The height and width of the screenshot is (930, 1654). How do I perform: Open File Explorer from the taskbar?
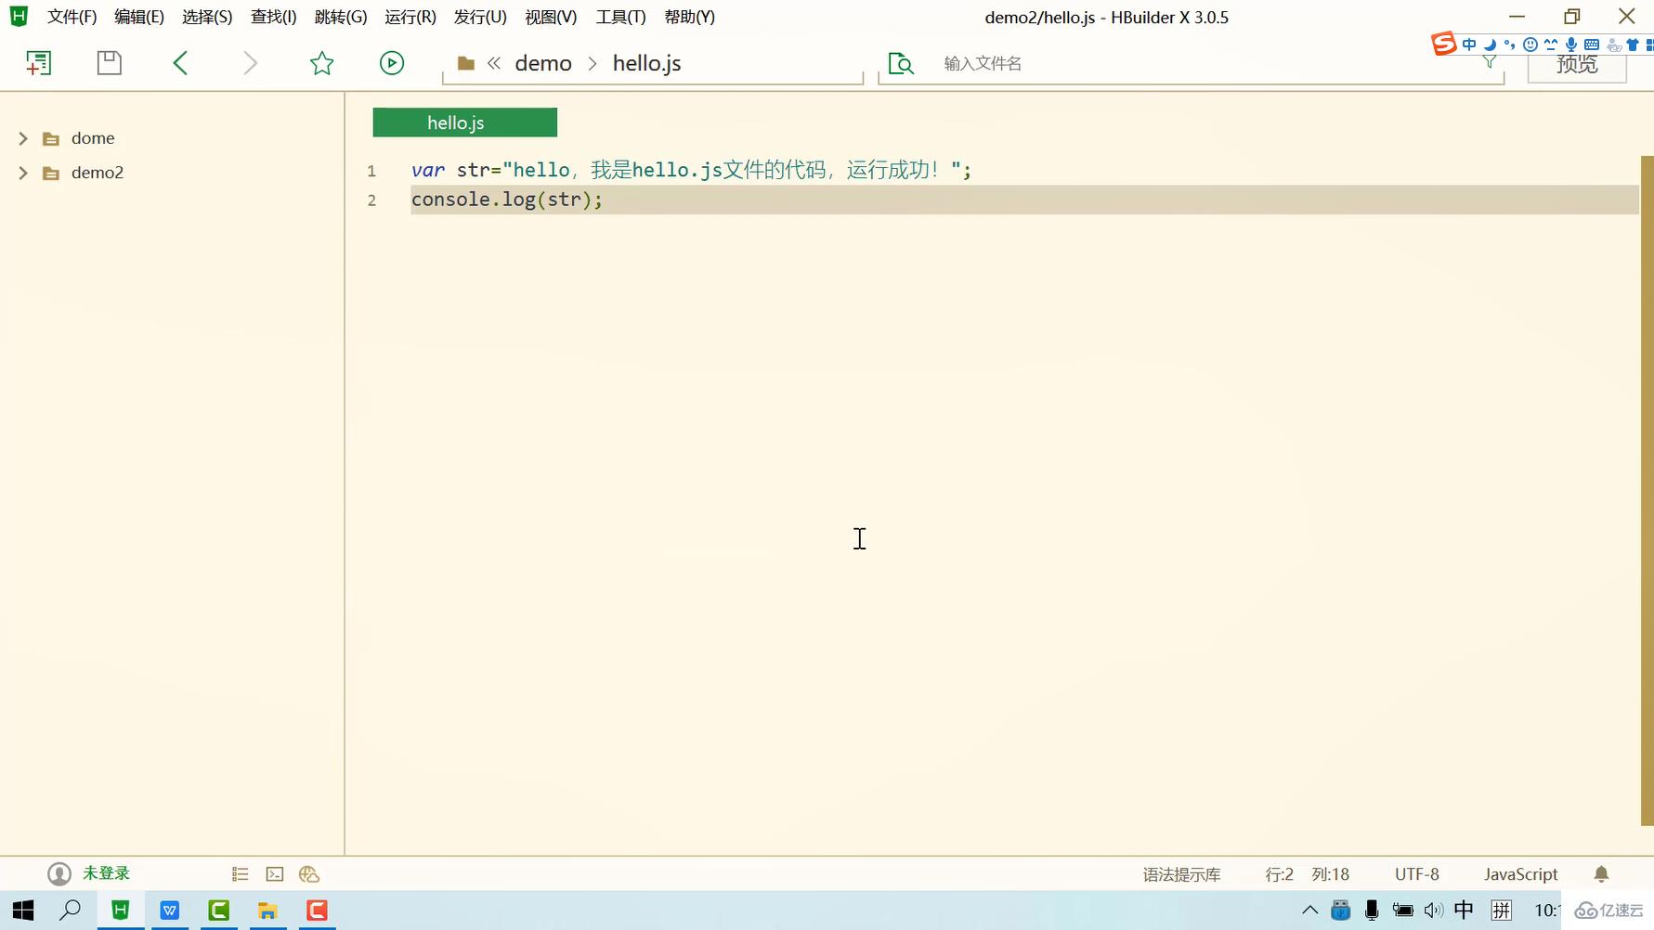[267, 911]
